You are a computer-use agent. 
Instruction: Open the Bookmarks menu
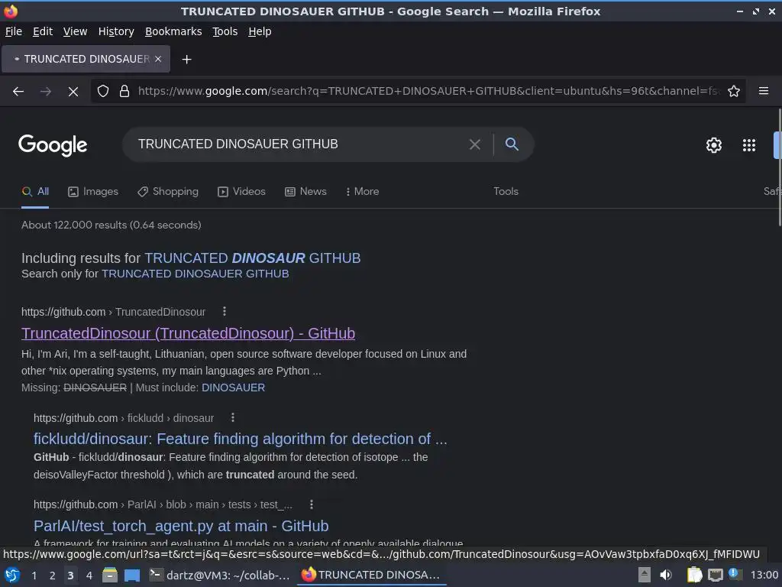(173, 31)
